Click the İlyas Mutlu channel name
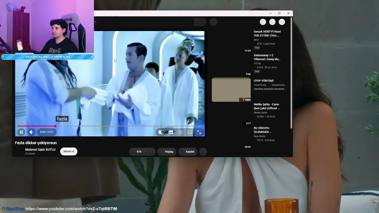379x213 pixels. (260, 136)
